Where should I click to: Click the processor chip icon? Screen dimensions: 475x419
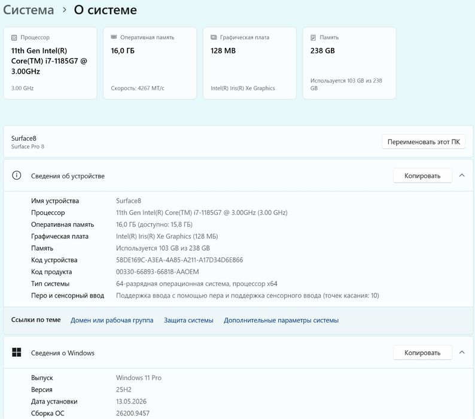14,38
